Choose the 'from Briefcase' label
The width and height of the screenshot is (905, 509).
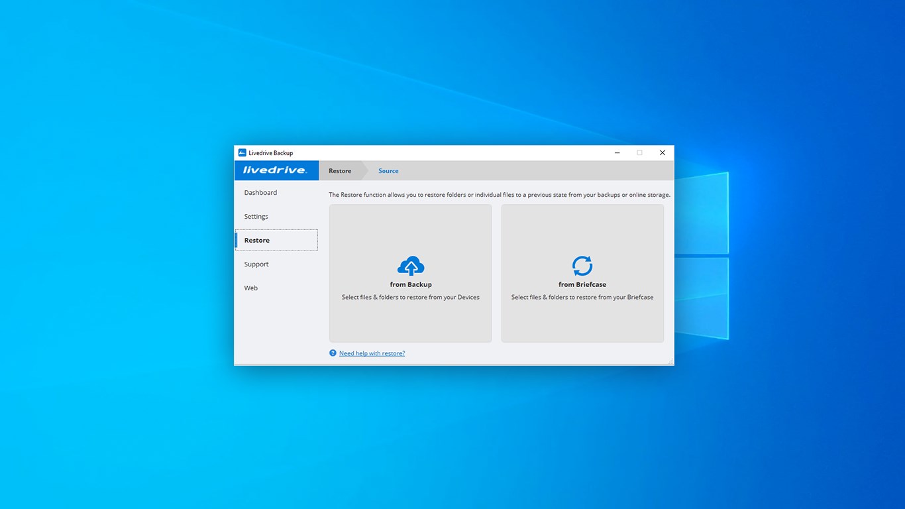point(582,284)
